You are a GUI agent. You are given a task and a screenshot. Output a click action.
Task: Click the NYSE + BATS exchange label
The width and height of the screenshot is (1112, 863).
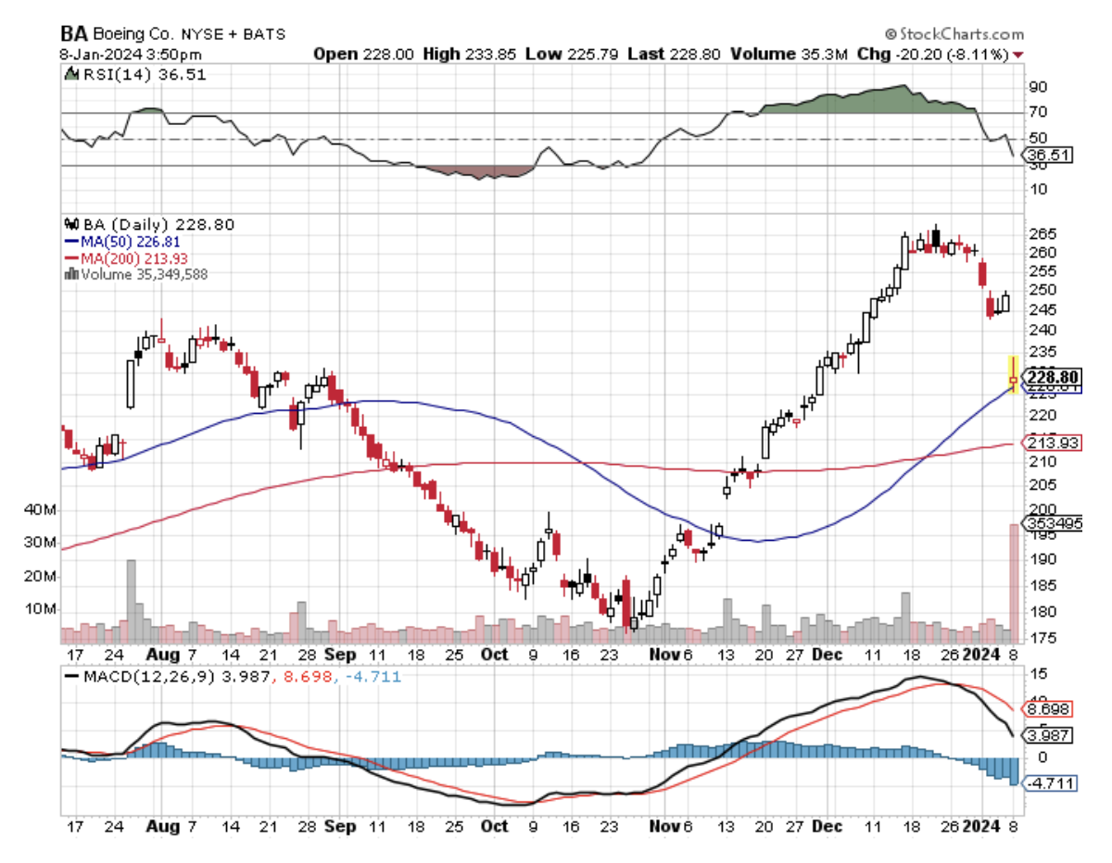(x=232, y=34)
